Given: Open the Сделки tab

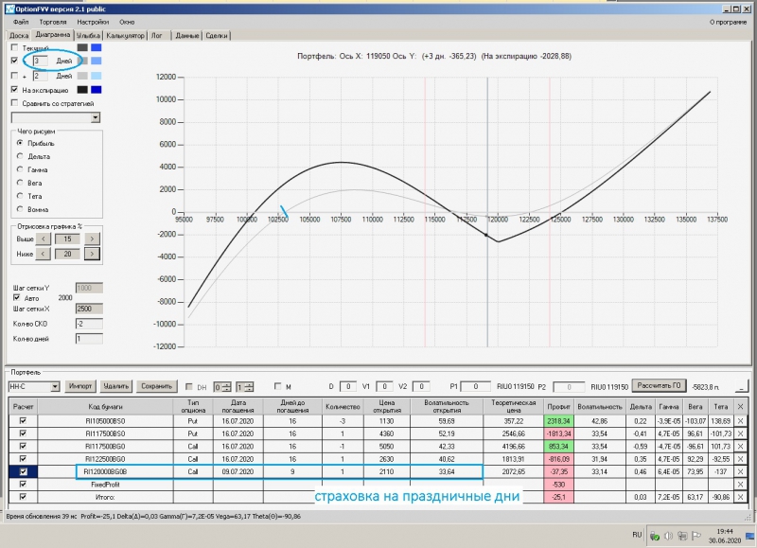Looking at the screenshot, I should point(217,35).
